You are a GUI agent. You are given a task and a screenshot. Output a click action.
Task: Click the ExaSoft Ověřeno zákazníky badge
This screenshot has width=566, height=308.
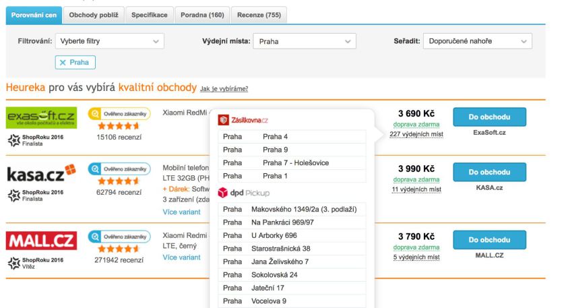[x=119, y=114]
